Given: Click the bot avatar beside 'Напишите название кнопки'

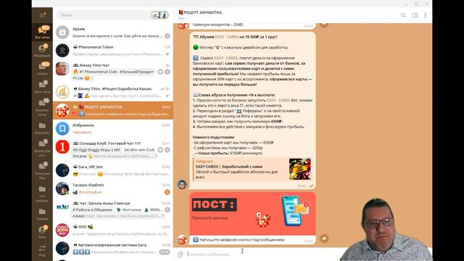Looking at the screenshot, I should tap(182, 239).
